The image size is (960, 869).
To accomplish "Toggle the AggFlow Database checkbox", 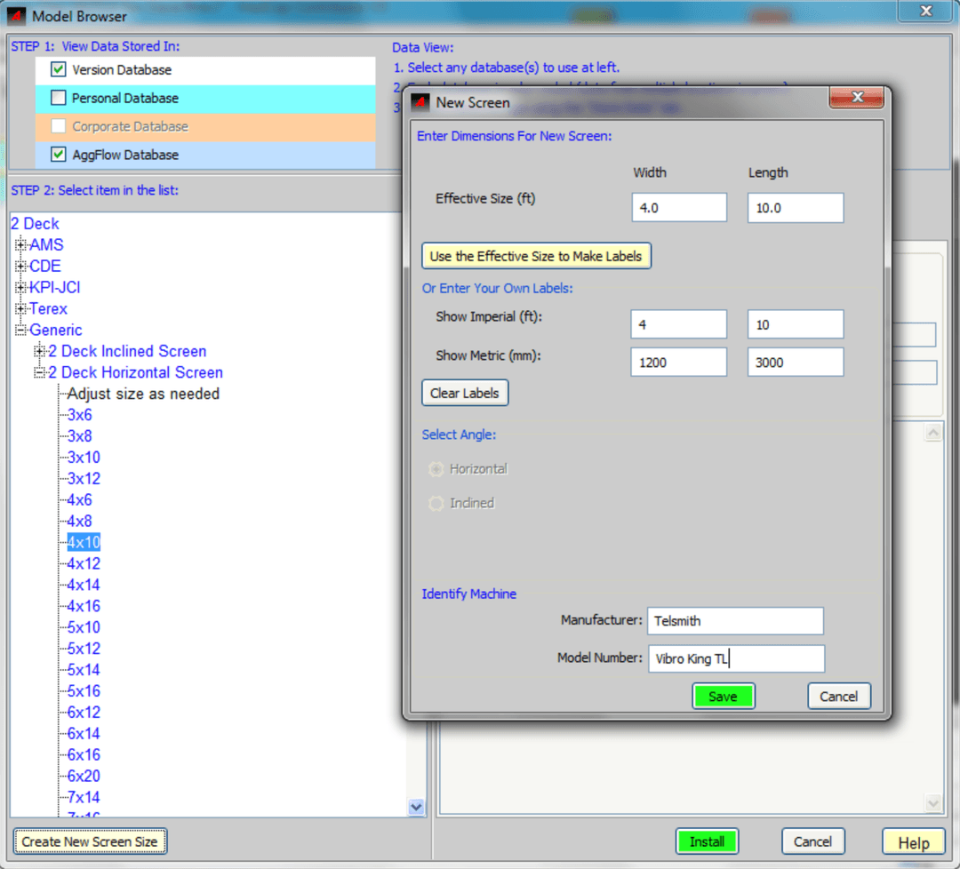I will (59, 155).
